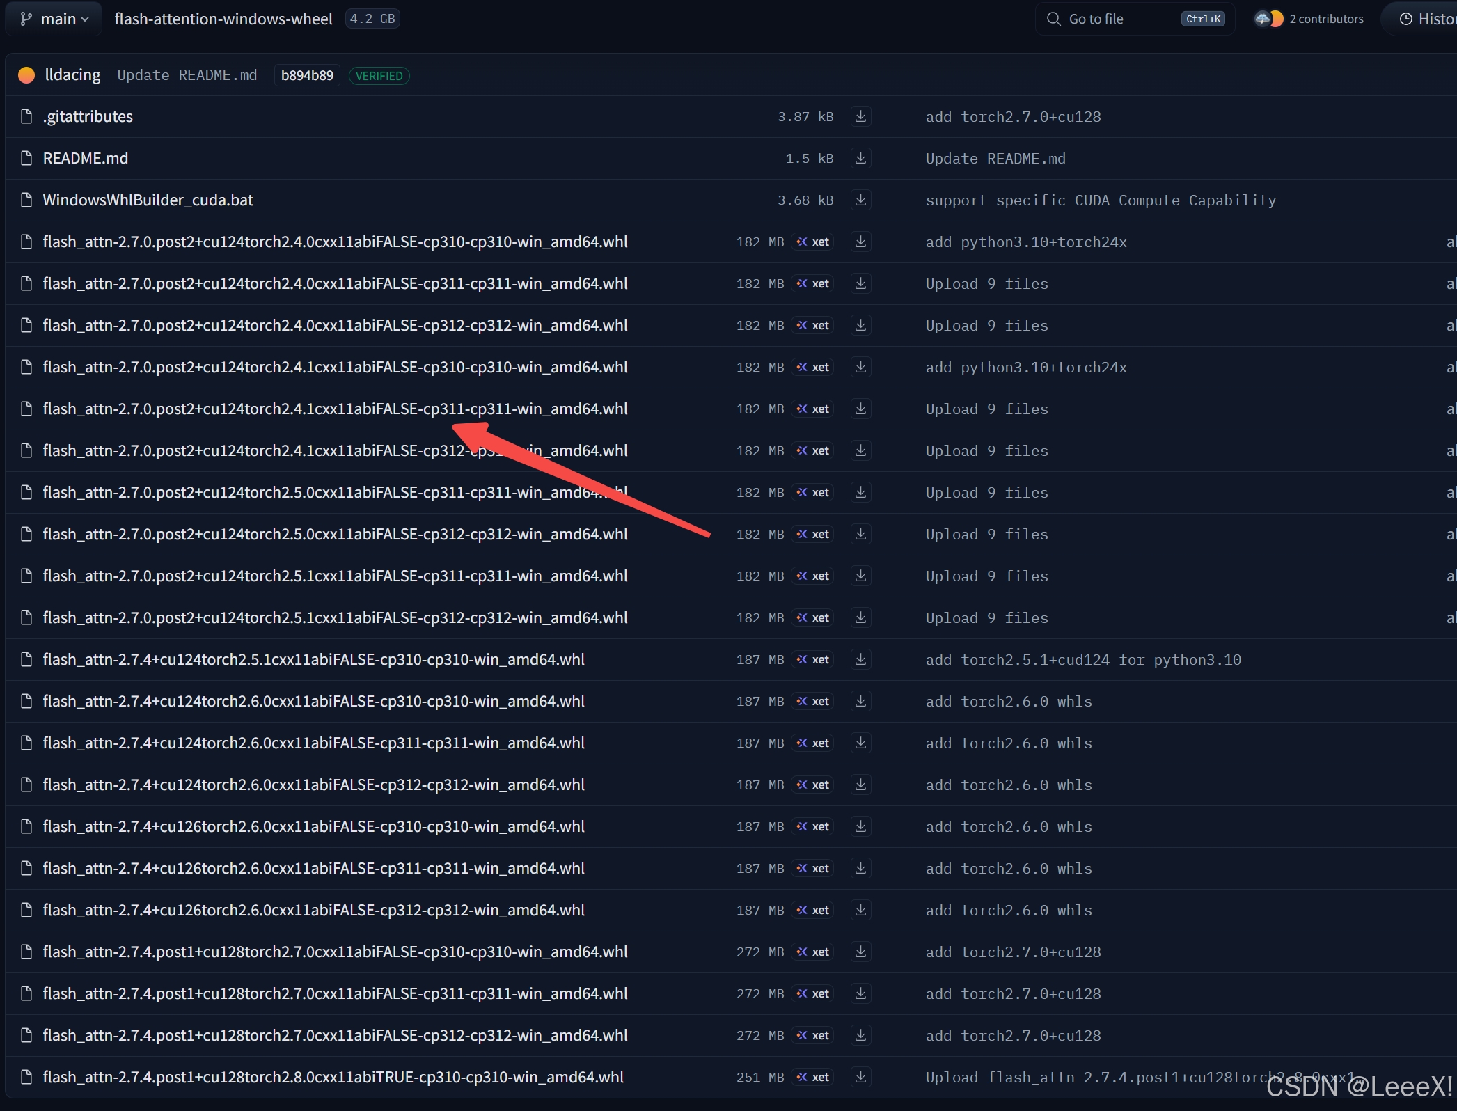The image size is (1457, 1111).
Task: Click xet badge on torch2.5.1 cp310 row
Action: [813, 659]
